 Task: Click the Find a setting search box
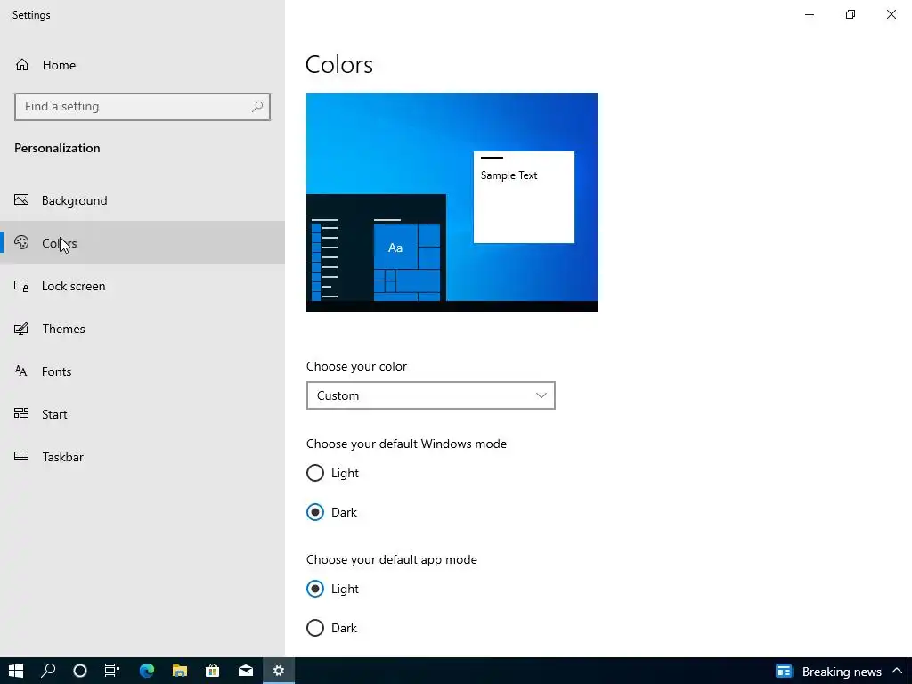pyautogui.click(x=142, y=107)
